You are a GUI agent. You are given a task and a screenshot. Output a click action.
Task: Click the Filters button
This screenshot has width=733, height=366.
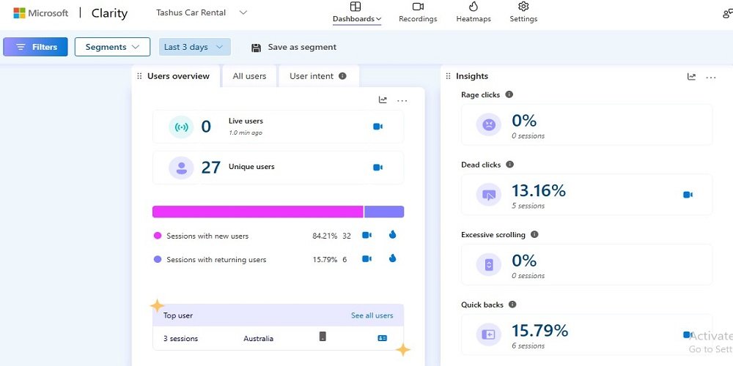[35, 47]
